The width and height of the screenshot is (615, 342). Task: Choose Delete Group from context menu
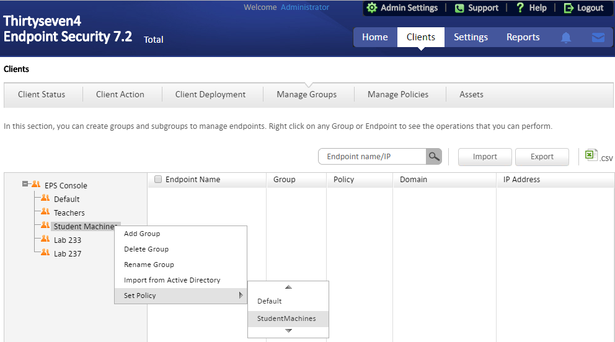[181, 249]
